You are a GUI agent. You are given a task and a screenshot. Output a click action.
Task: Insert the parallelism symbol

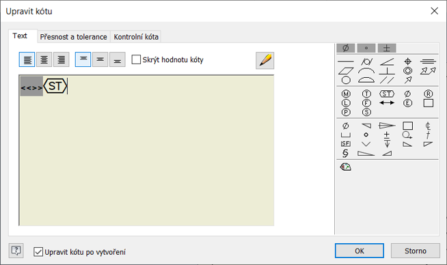pos(387,81)
